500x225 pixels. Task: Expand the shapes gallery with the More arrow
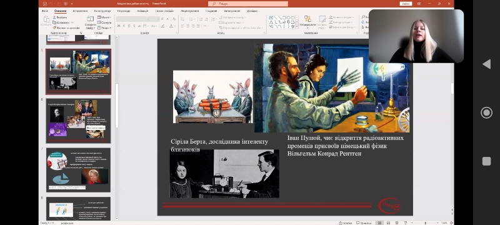(x=297, y=26)
